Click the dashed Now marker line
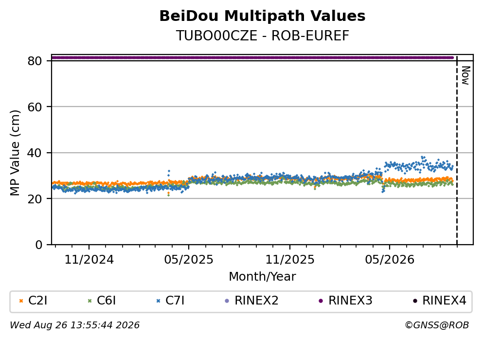The height and width of the screenshot is (340, 483). (x=457, y=151)
